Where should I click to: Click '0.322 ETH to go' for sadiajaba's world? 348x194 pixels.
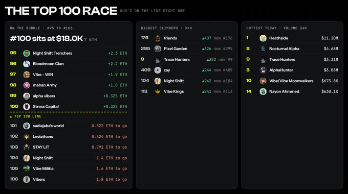(x=109, y=126)
